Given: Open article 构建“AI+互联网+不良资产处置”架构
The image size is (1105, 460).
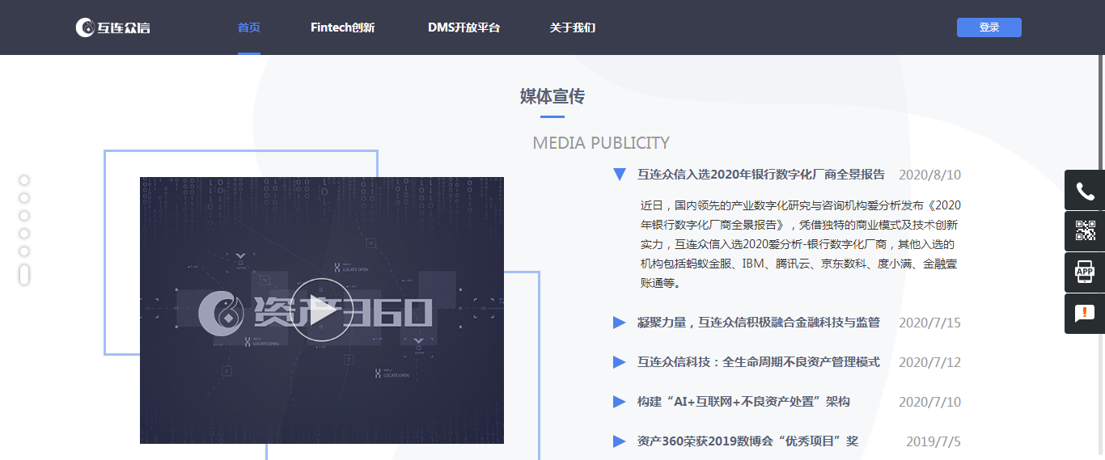Looking at the screenshot, I should [743, 402].
